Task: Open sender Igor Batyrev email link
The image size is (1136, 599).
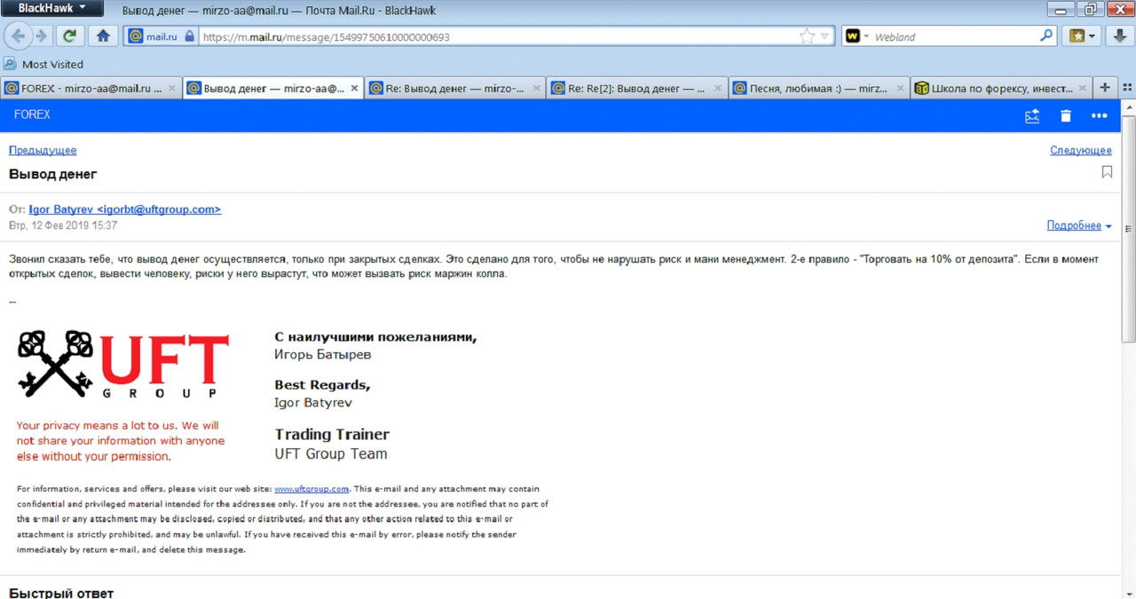Action: point(125,209)
